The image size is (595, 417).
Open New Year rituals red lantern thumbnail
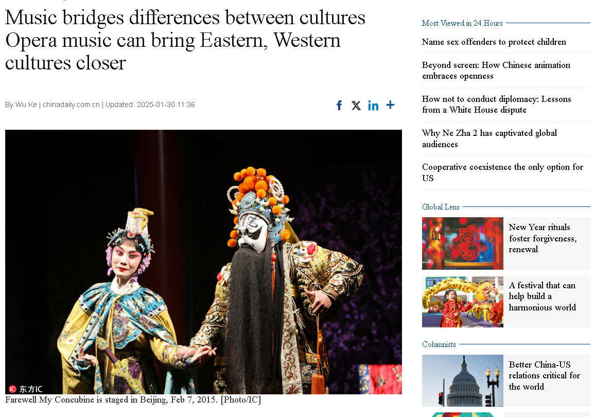[463, 243]
